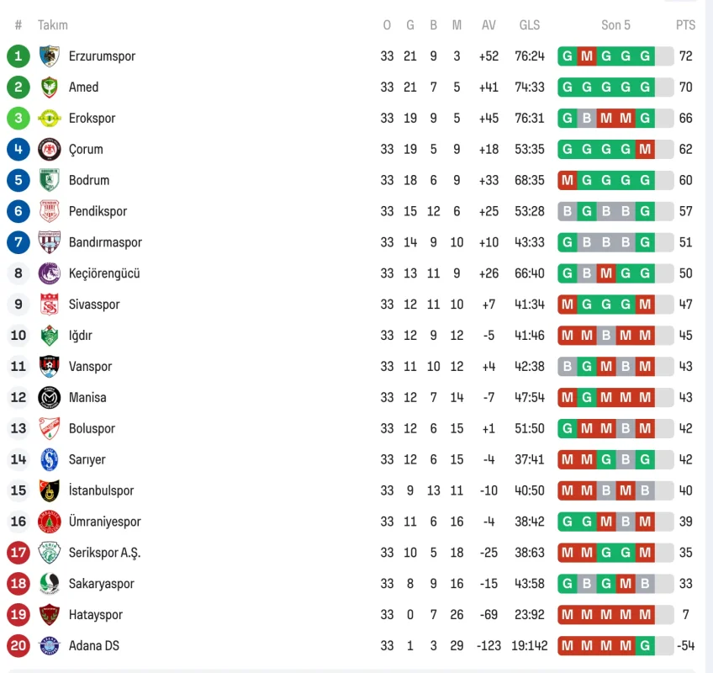Click the Bodrum club badge
The width and height of the screenshot is (713, 673).
click(x=50, y=180)
